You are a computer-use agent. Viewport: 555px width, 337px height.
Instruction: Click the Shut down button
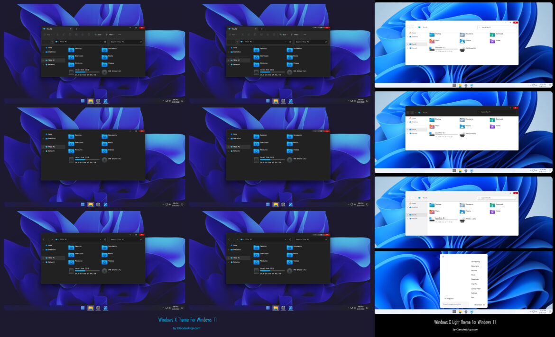click(x=478, y=304)
